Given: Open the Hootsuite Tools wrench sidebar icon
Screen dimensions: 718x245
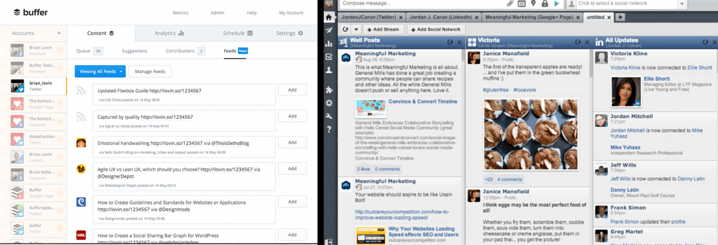Looking at the screenshot, I should (329, 116).
